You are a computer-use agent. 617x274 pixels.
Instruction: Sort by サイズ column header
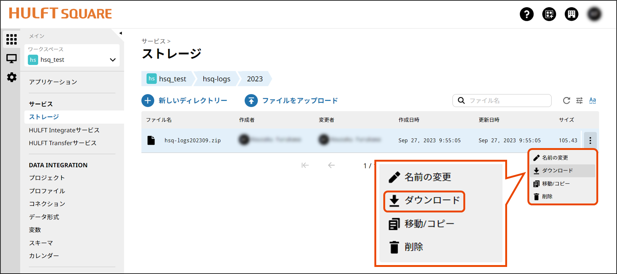pyautogui.click(x=567, y=120)
